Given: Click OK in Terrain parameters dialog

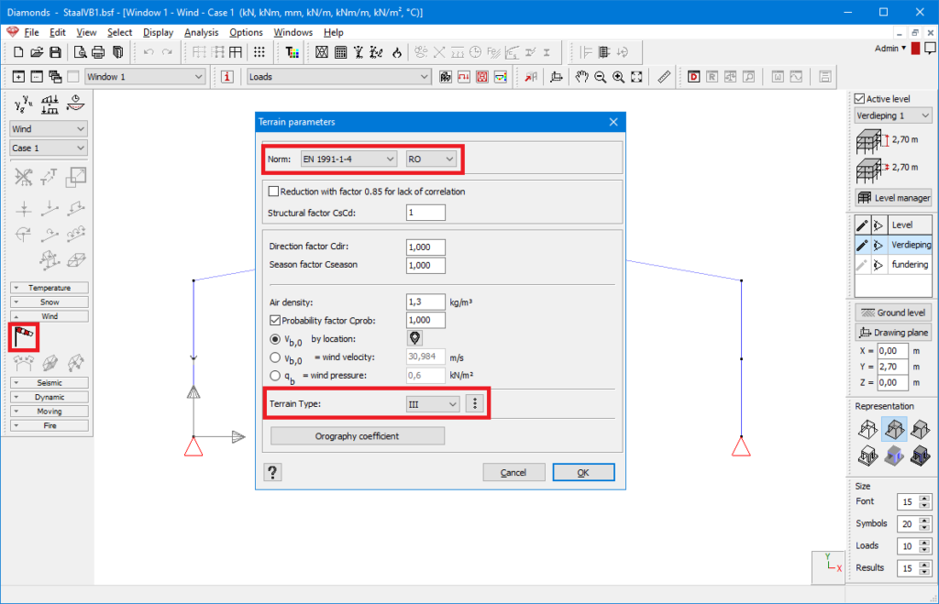Looking at the screenshot, I should pos(582,472).
